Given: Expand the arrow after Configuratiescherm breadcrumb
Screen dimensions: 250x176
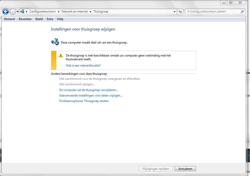Looking at the screenshot, I should [59, 11].
